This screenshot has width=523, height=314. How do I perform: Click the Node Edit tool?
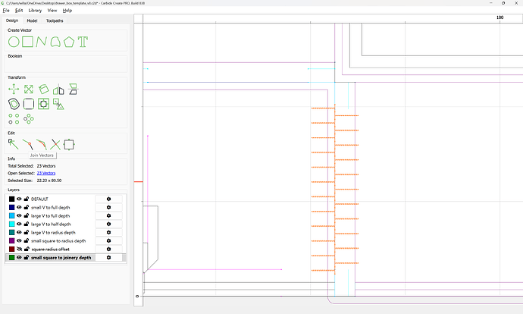[14, 143]
